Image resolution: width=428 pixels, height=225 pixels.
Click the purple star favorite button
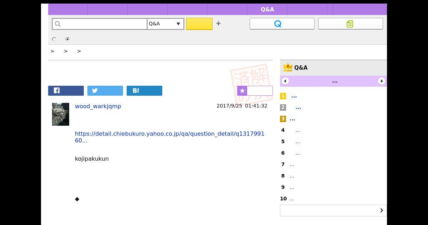click(x=255, y=91)
